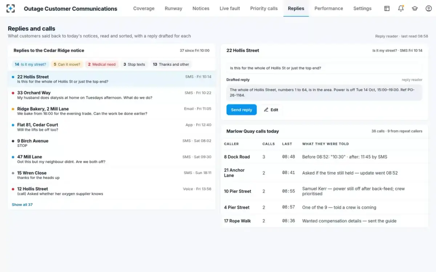Click 'Replies to the Cedar Ridge notice' heading
The width and height of the screenshot is (436, 272).
coord(49,50)
